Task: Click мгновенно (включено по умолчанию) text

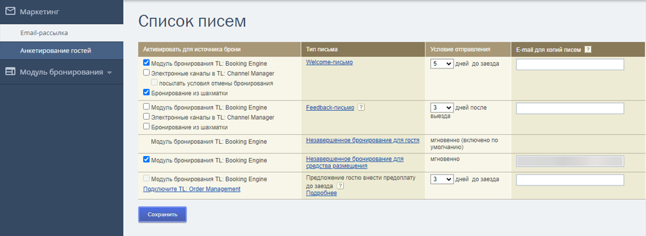Action: 464,143
